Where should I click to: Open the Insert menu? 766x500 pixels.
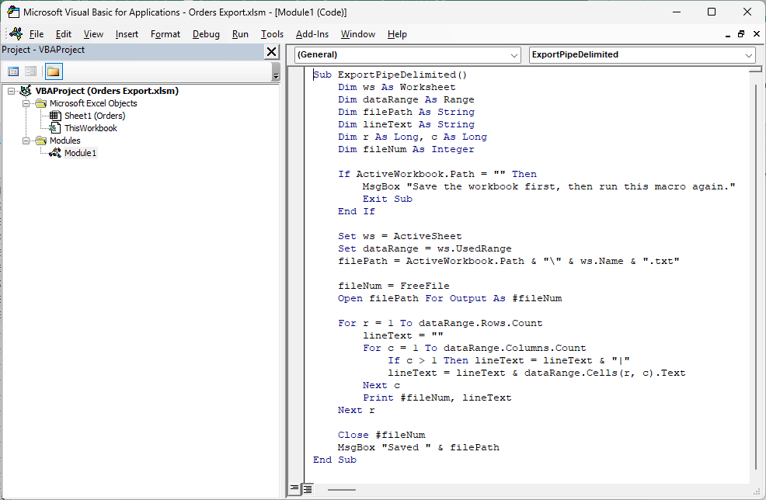[x=127, y=34]
